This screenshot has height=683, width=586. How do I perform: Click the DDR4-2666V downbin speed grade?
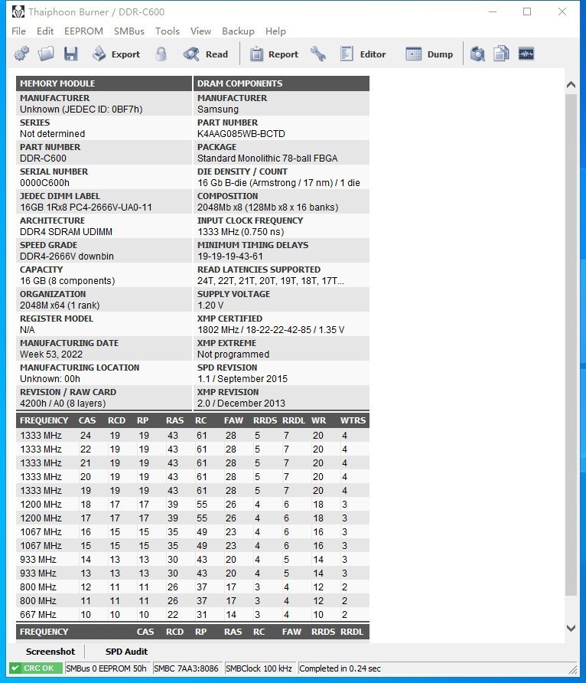point(67,256)
